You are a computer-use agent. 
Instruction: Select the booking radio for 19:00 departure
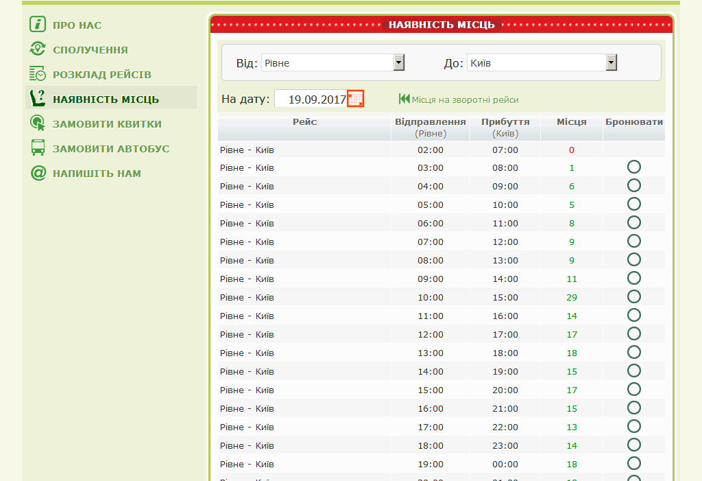point(634,463)
